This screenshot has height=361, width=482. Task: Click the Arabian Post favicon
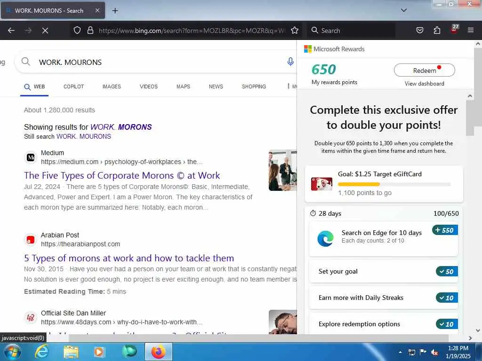tap(31, 240)
